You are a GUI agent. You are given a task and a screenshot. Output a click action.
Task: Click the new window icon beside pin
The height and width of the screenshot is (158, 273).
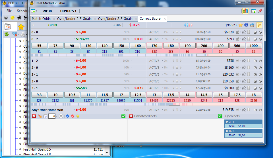pyautogui.click(x=254, y=11)
